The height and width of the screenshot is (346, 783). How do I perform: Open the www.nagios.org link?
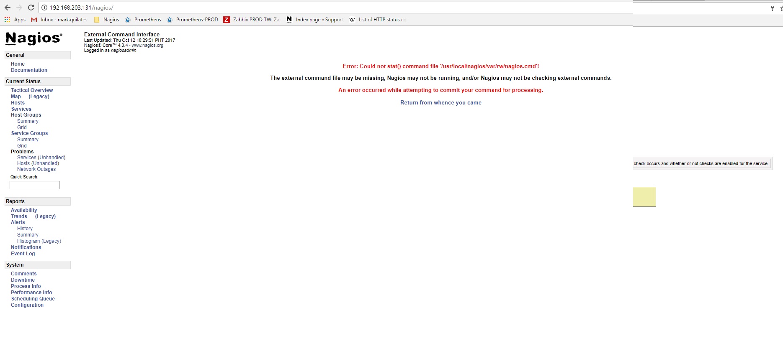pos(147,46)
